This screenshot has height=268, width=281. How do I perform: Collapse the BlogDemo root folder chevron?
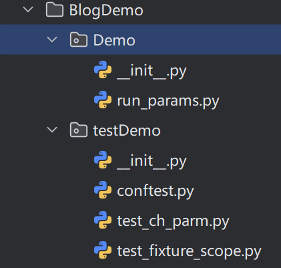pyautogui.click(x=28, y=9)
